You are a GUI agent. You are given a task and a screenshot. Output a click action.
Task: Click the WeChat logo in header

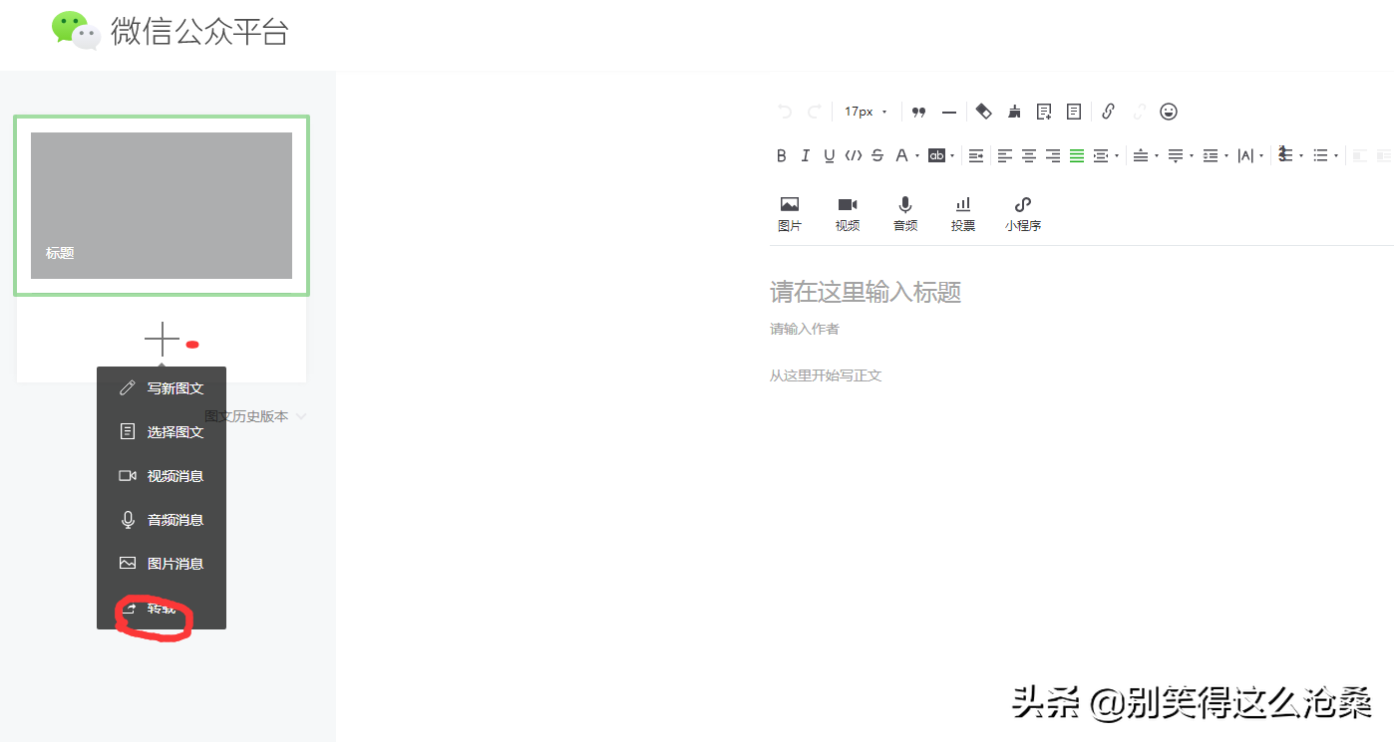coord(77,30)
